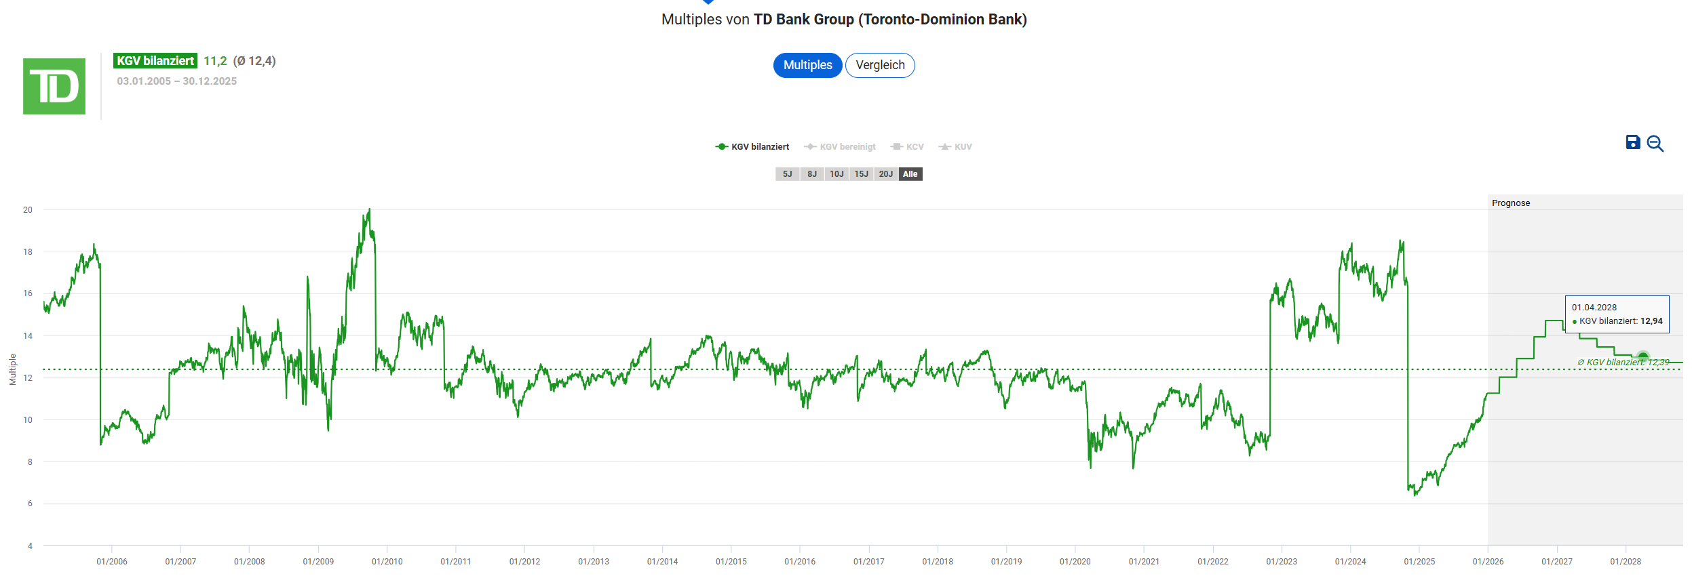Image resolution: width=1692 pixels, height=578 pixels.
Task: Select the 8J time range
Action: tap(811, 174)
